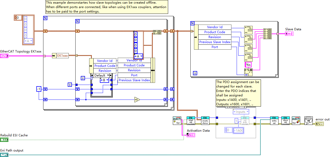The height and width of the screenshot is (157, 330).
Task: Select the increment +1 triangle node
Action: point(137,100)
